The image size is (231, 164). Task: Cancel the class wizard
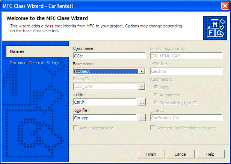pyautogui.click(x=181, y=154)
